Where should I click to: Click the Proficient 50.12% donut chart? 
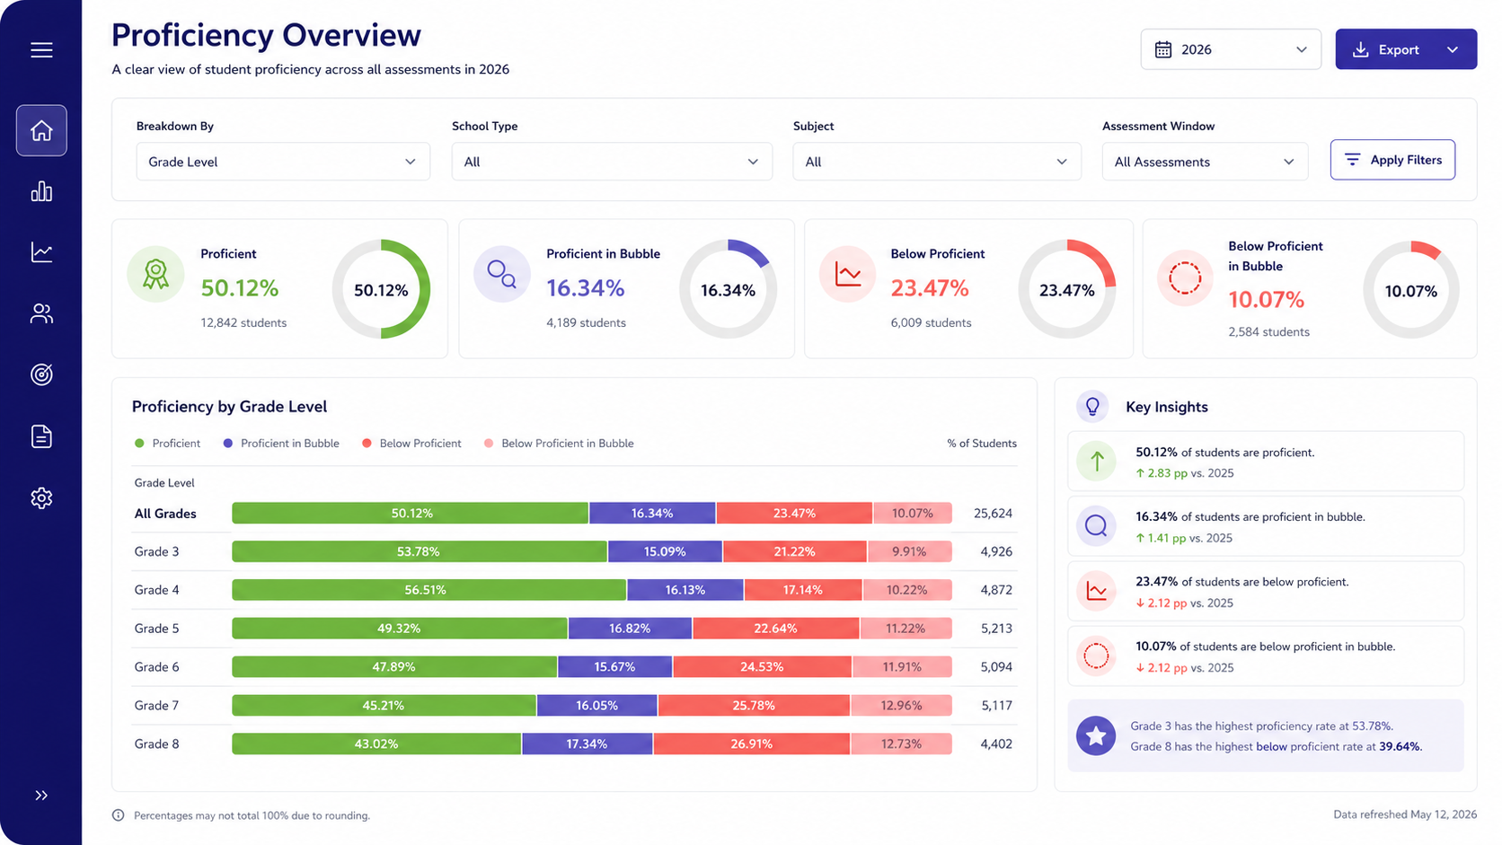(381, 289)
